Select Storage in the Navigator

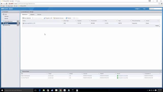6,23
